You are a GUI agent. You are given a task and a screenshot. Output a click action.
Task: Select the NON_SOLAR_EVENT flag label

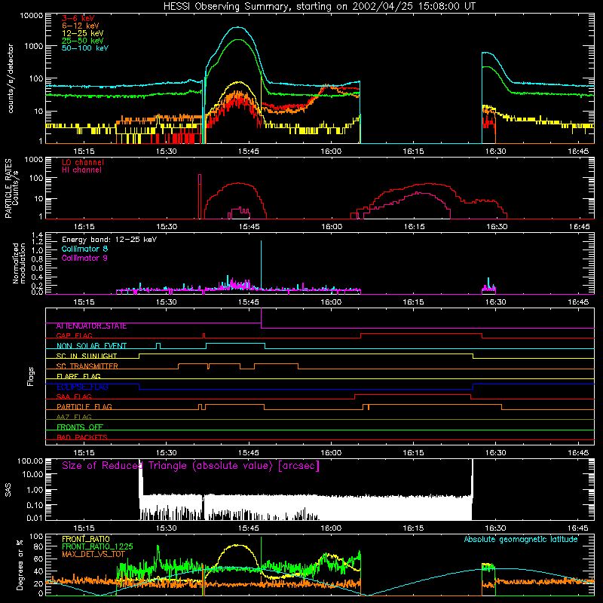pyautogui.click(x=91, y=346)
